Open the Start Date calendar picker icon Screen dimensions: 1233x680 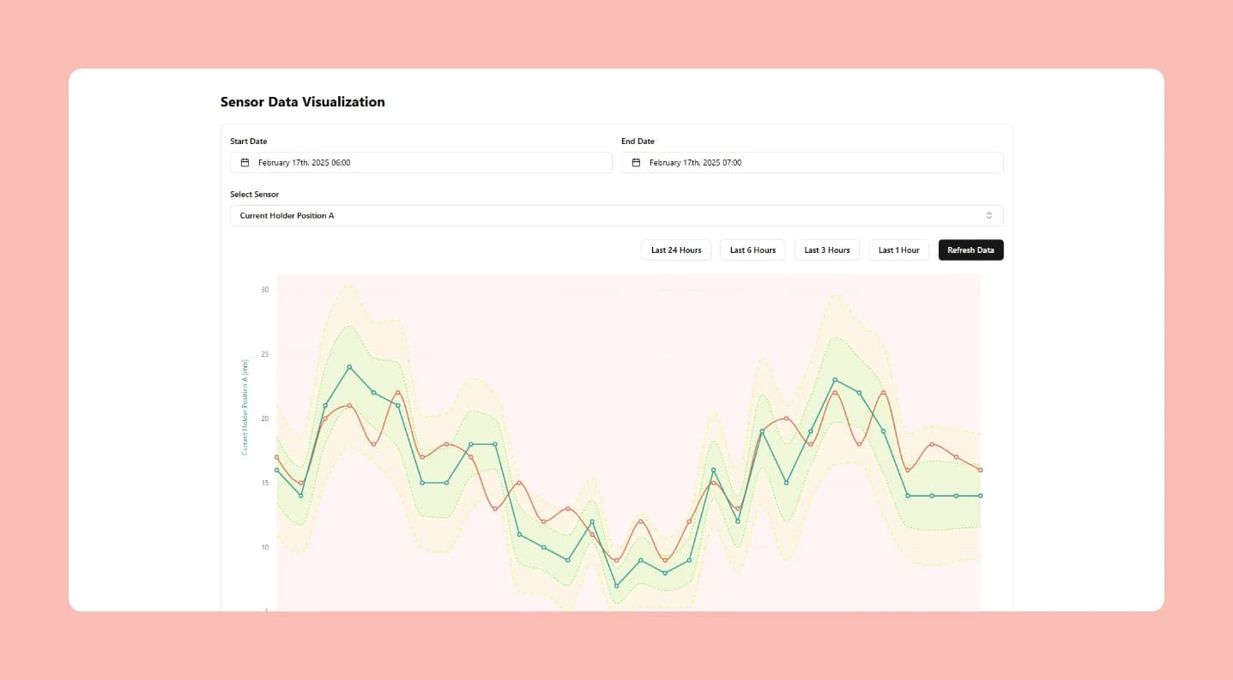(245, 162)
